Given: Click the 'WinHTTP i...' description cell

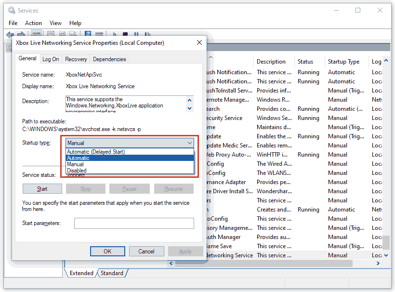Looking at the screenshot, I should pos(272,155).
